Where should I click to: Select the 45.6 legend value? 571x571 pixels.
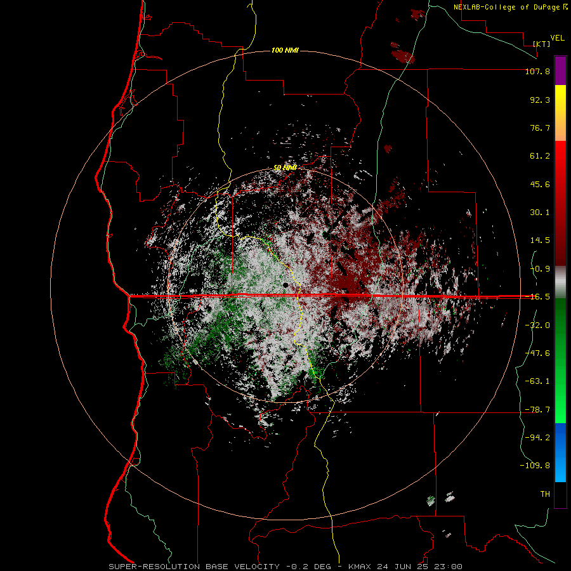click(x=540, y=184)
